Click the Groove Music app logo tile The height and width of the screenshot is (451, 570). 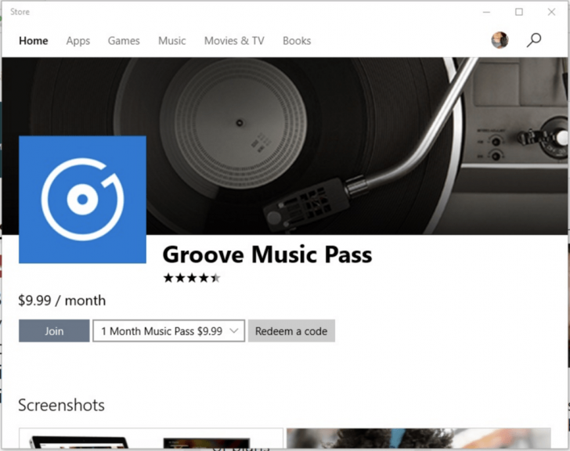tap(82, 200)
